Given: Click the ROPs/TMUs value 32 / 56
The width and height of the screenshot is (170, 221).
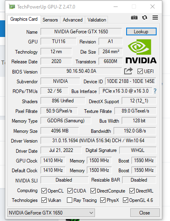Looking at the screenshot, I should [54, 91].
